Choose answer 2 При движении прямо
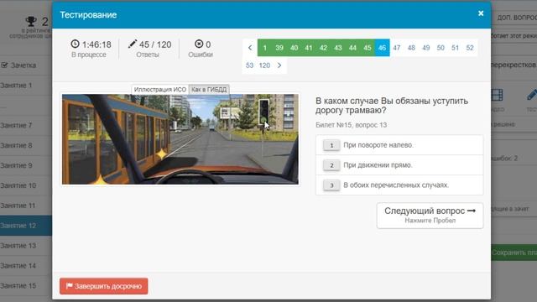The image size is (537, 302). click(399, 165)
